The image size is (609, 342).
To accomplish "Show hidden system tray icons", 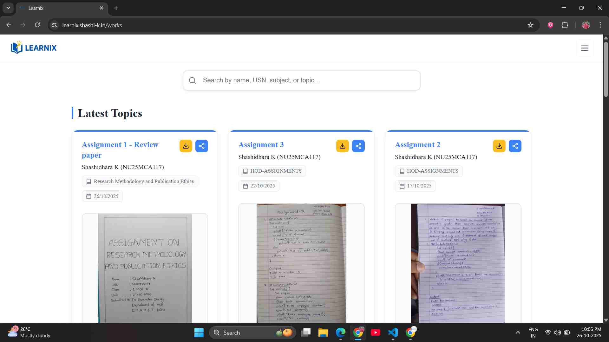I will tap(518, 332).
